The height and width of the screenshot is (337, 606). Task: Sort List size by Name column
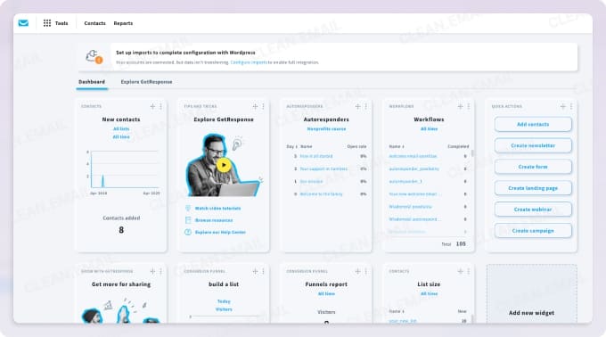[x=397, y=311]
